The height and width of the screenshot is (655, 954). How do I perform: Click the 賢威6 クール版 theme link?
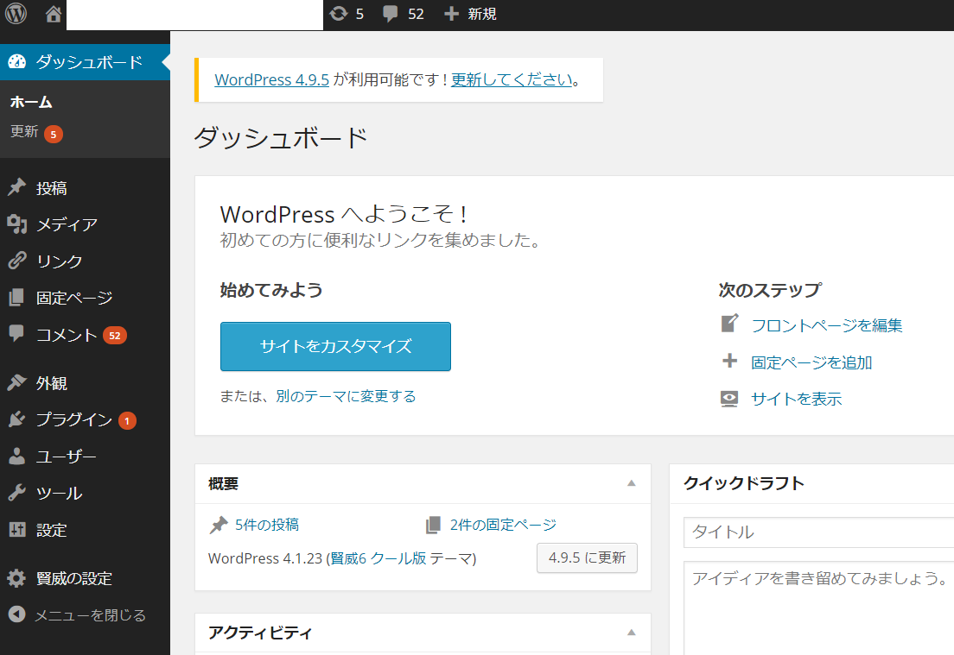coord(378,558)
